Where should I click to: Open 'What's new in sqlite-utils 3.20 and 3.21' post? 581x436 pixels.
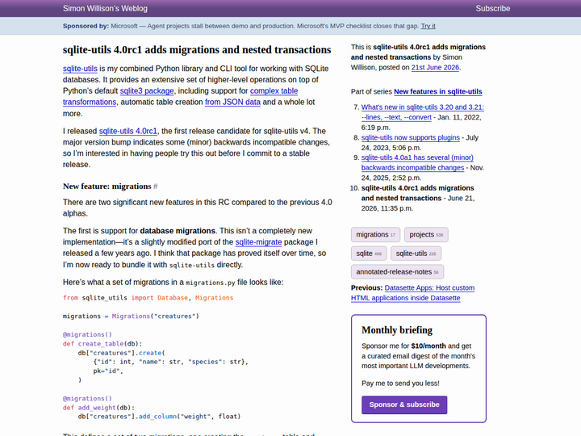[422, 107]
